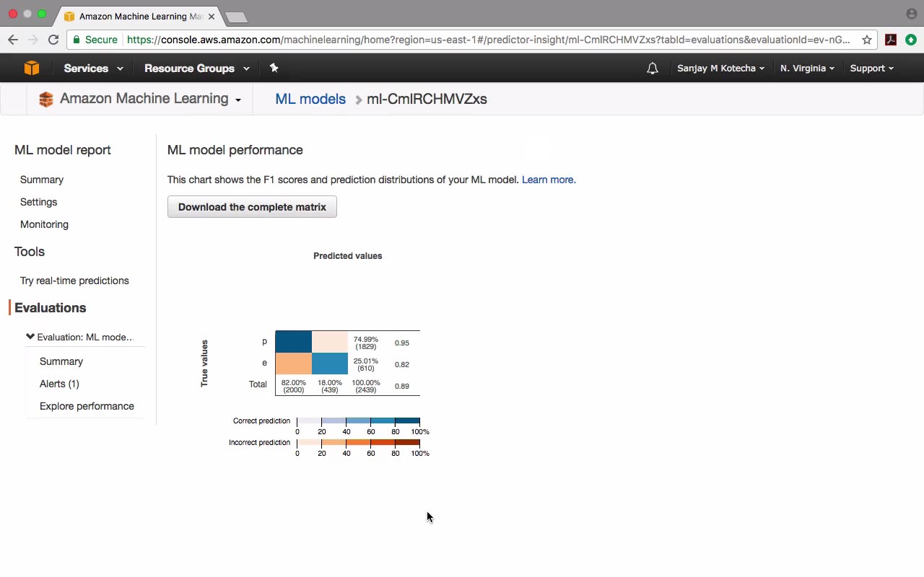Open Summary under the Evaluation section
The height and width of the screenshot is (577, 924).
pos(61,361)
